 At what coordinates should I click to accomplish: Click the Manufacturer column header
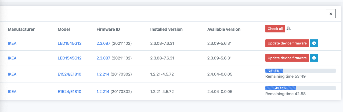(x=21, y=29)
